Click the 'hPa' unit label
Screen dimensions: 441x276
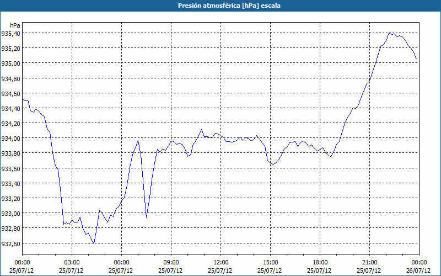click(x=15, y=25)
